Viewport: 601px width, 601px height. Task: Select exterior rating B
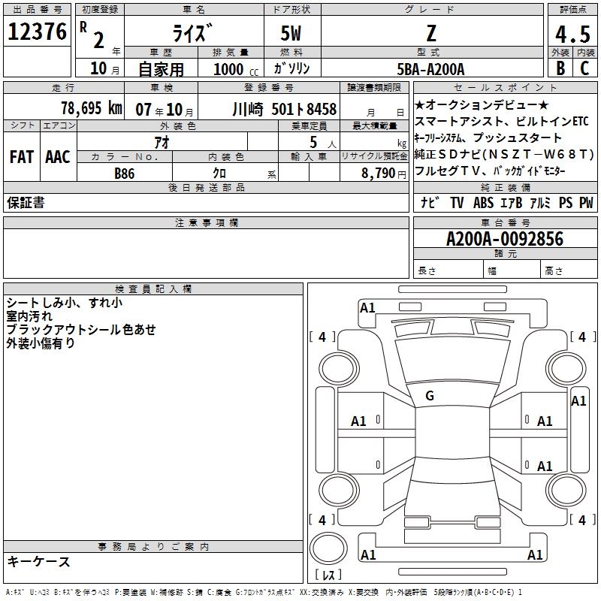pyautogui.click(x=560, y=68)
